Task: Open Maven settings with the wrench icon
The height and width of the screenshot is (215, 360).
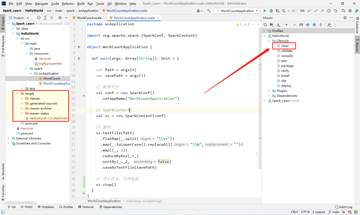Action: (329, 25)
